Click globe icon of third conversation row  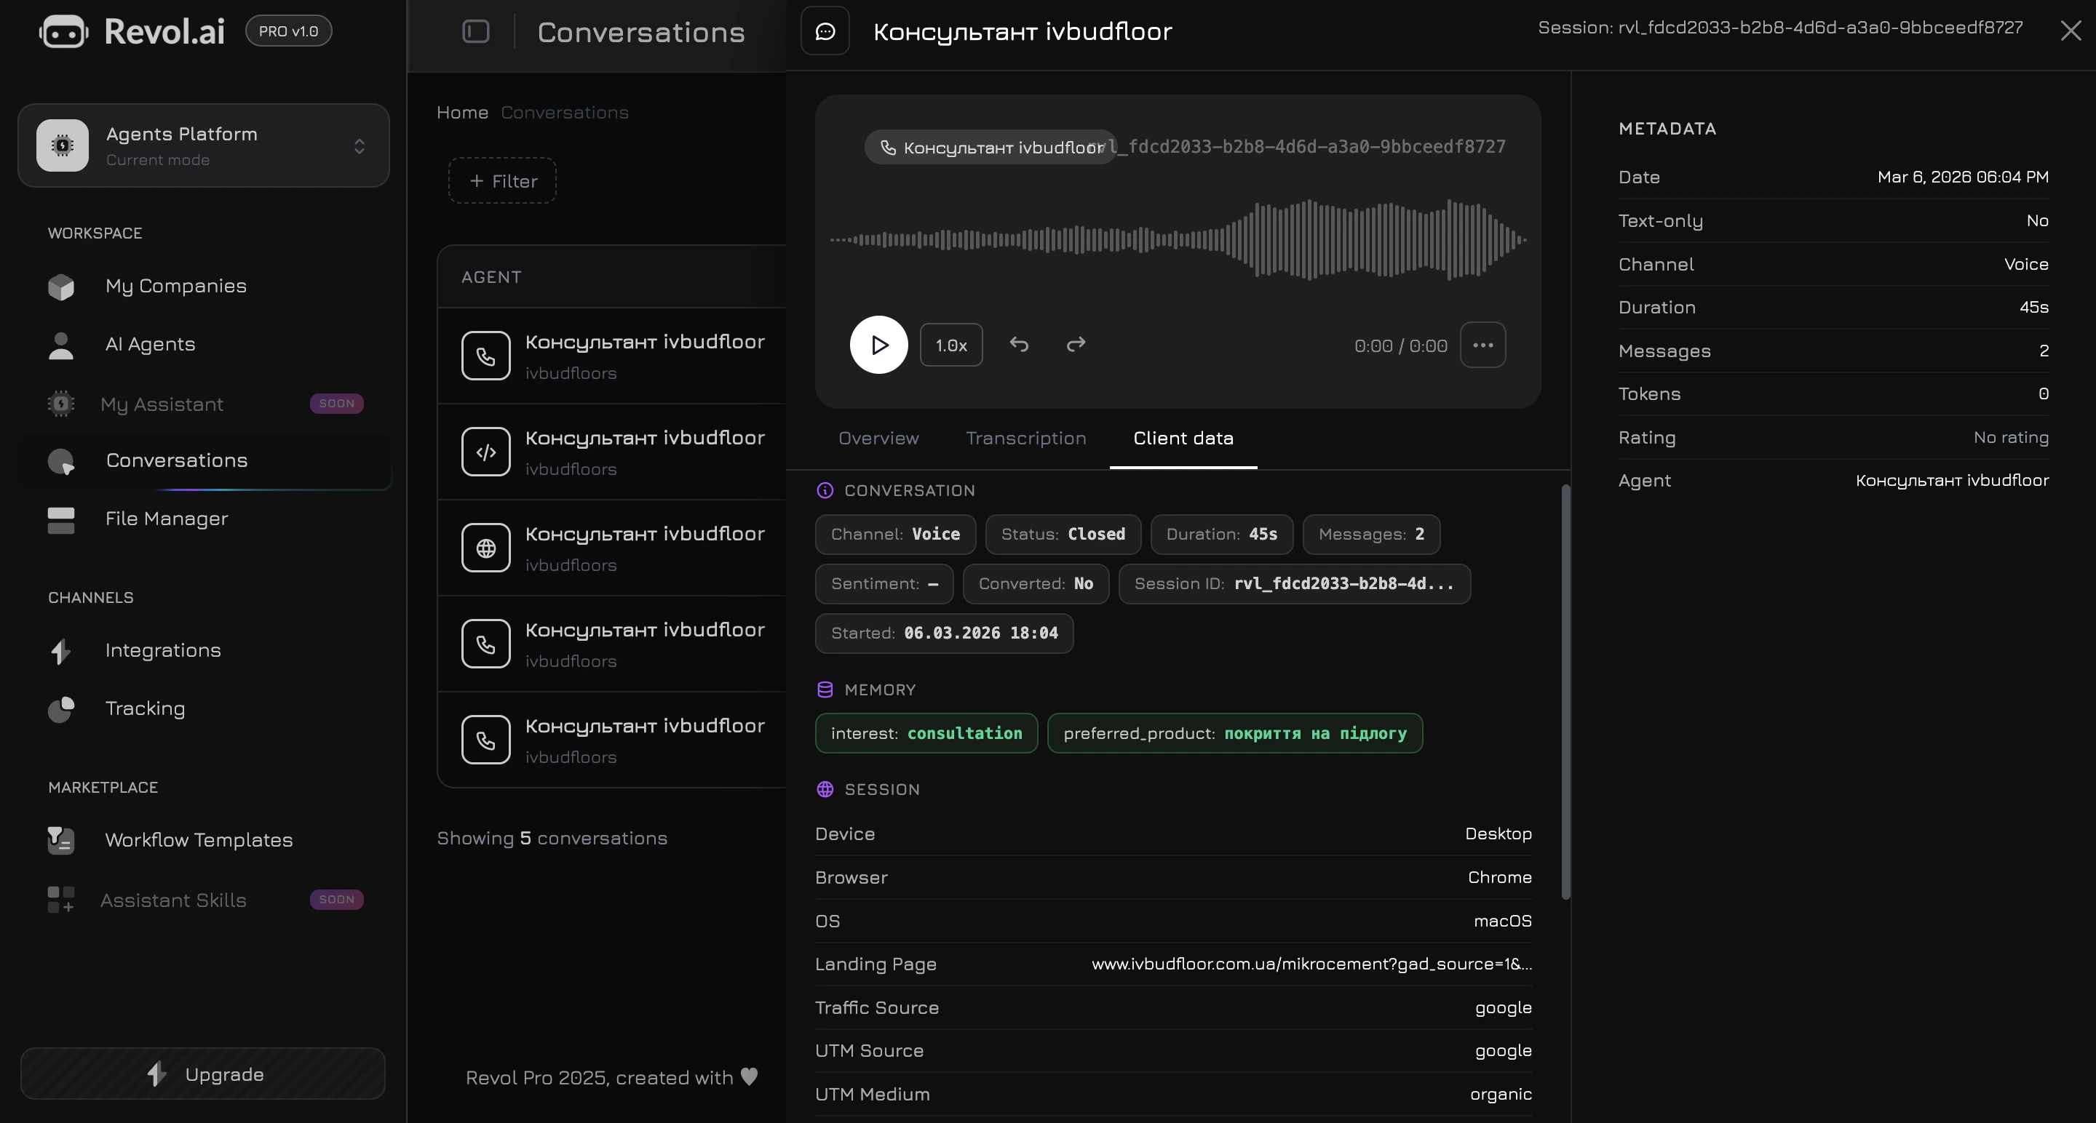[x=485, y=547]
